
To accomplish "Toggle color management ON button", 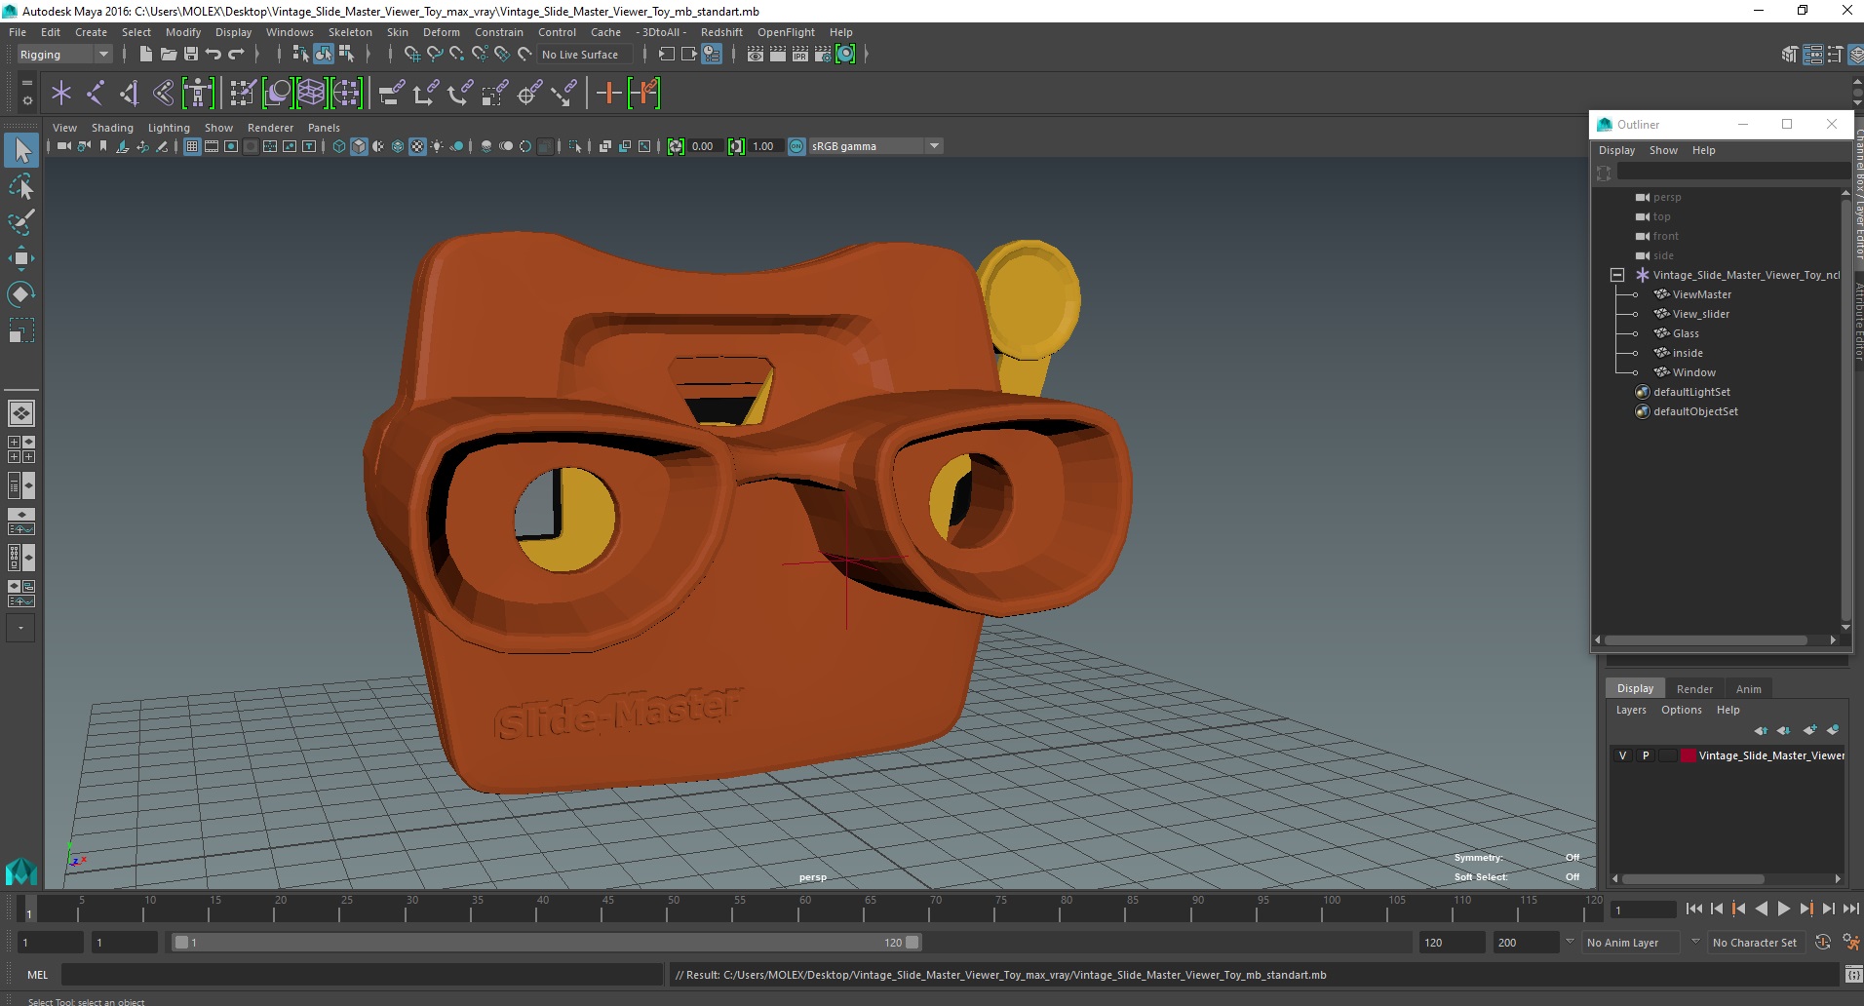I will (796, 146).
